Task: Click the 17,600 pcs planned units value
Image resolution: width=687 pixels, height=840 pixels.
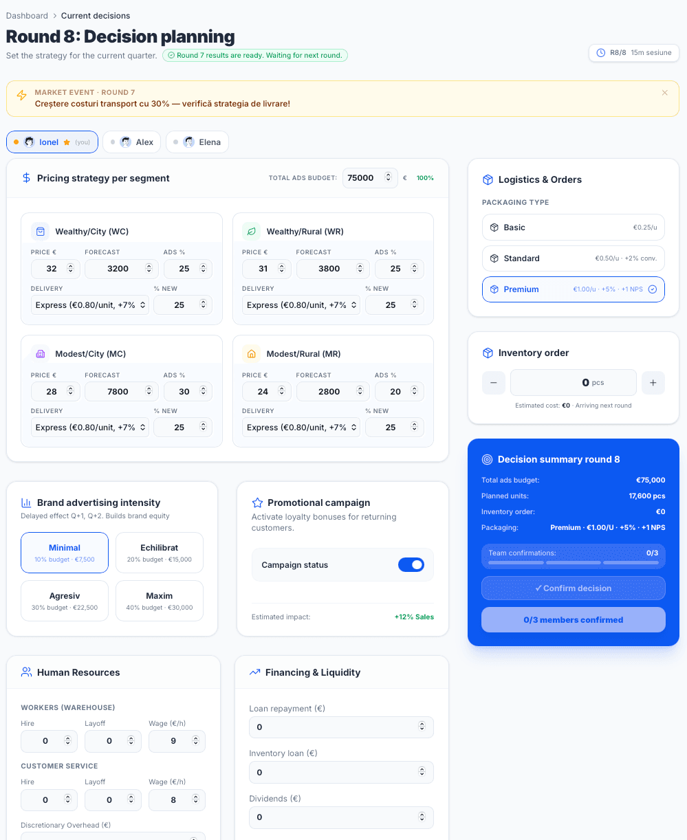Action: click(647, 496)
